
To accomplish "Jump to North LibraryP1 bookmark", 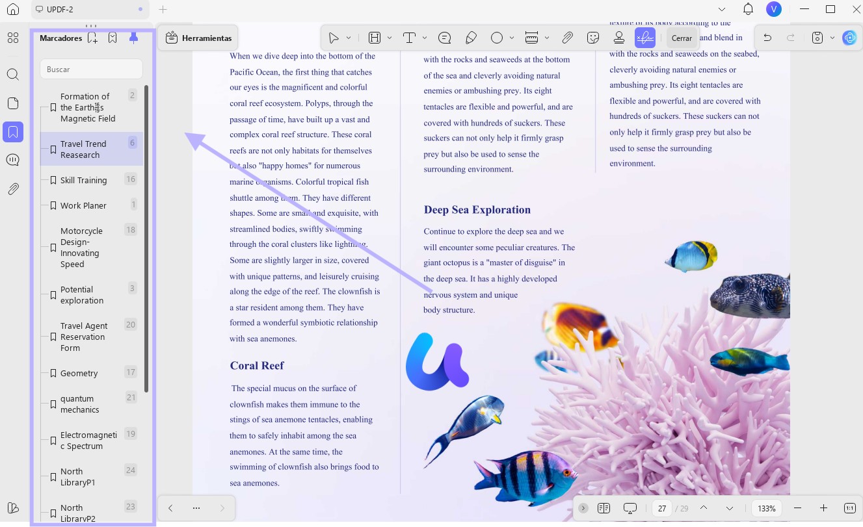I will 91,477.
